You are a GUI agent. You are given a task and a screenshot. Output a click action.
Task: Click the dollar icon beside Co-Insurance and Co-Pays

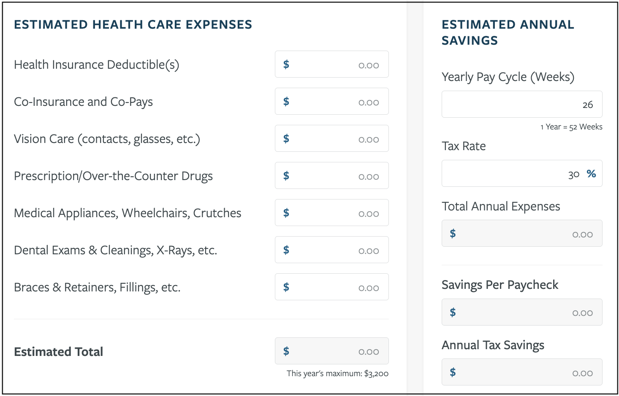pyautogui.click(x=286, y=102)
